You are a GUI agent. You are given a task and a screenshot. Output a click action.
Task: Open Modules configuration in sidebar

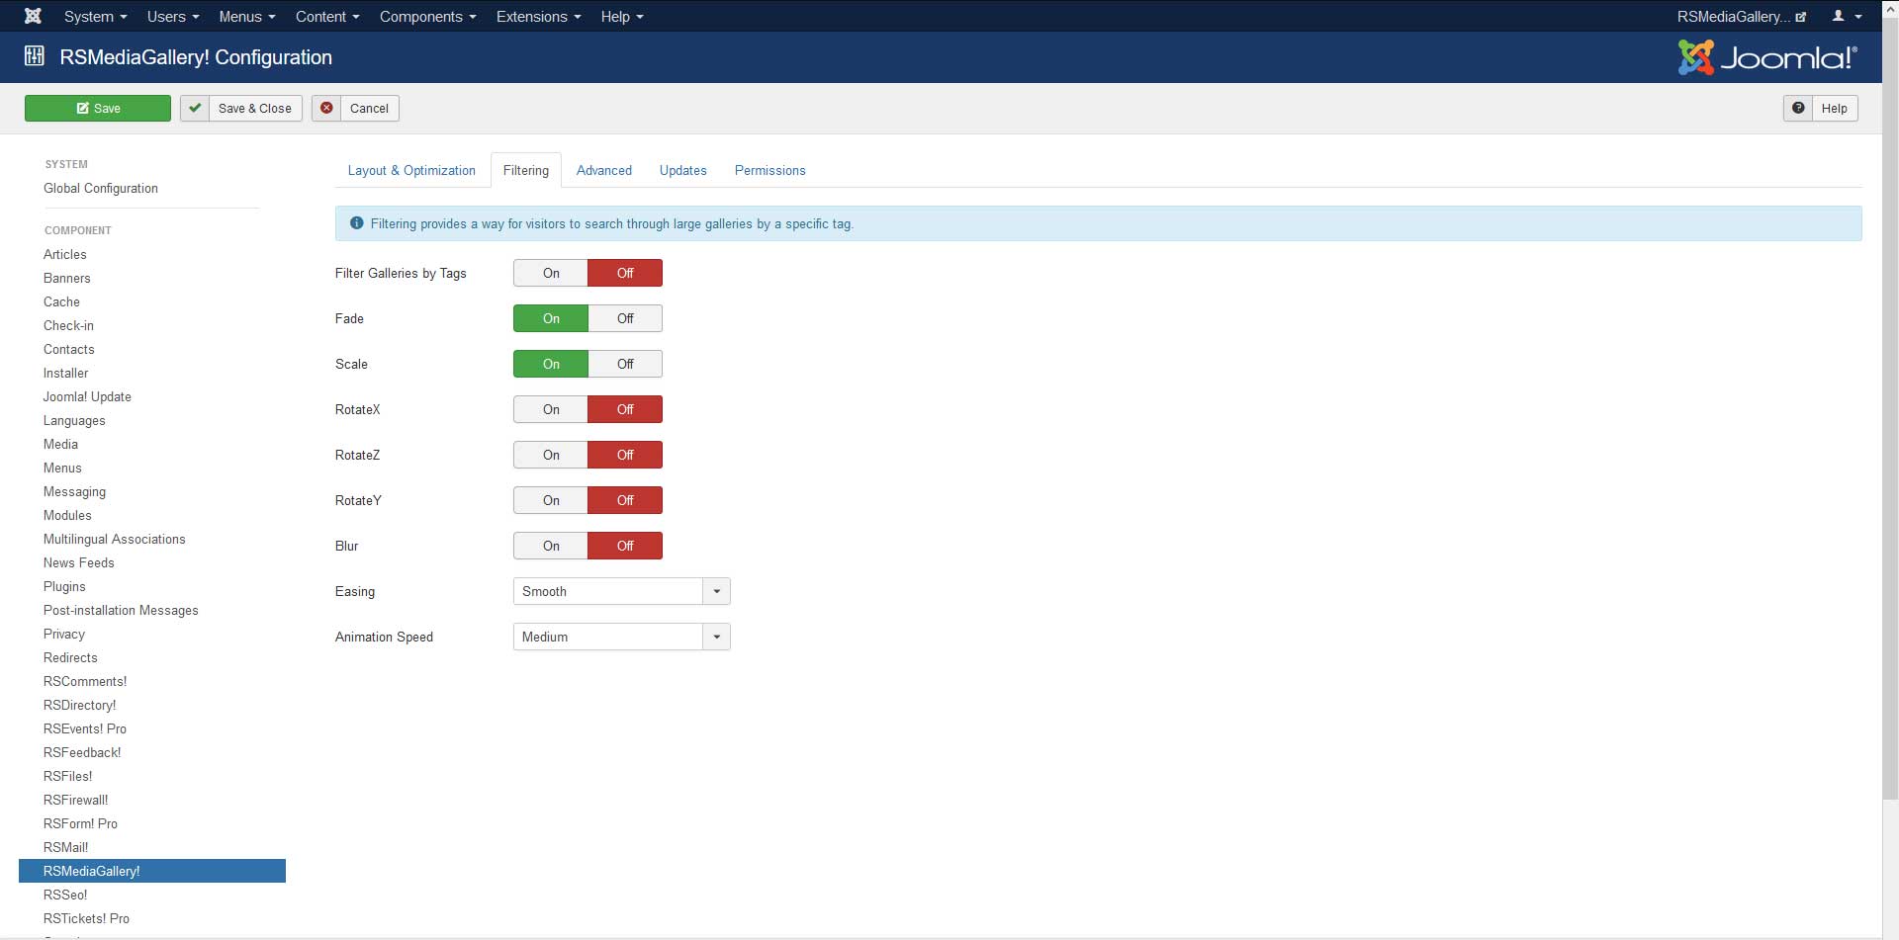pos(67,515)
